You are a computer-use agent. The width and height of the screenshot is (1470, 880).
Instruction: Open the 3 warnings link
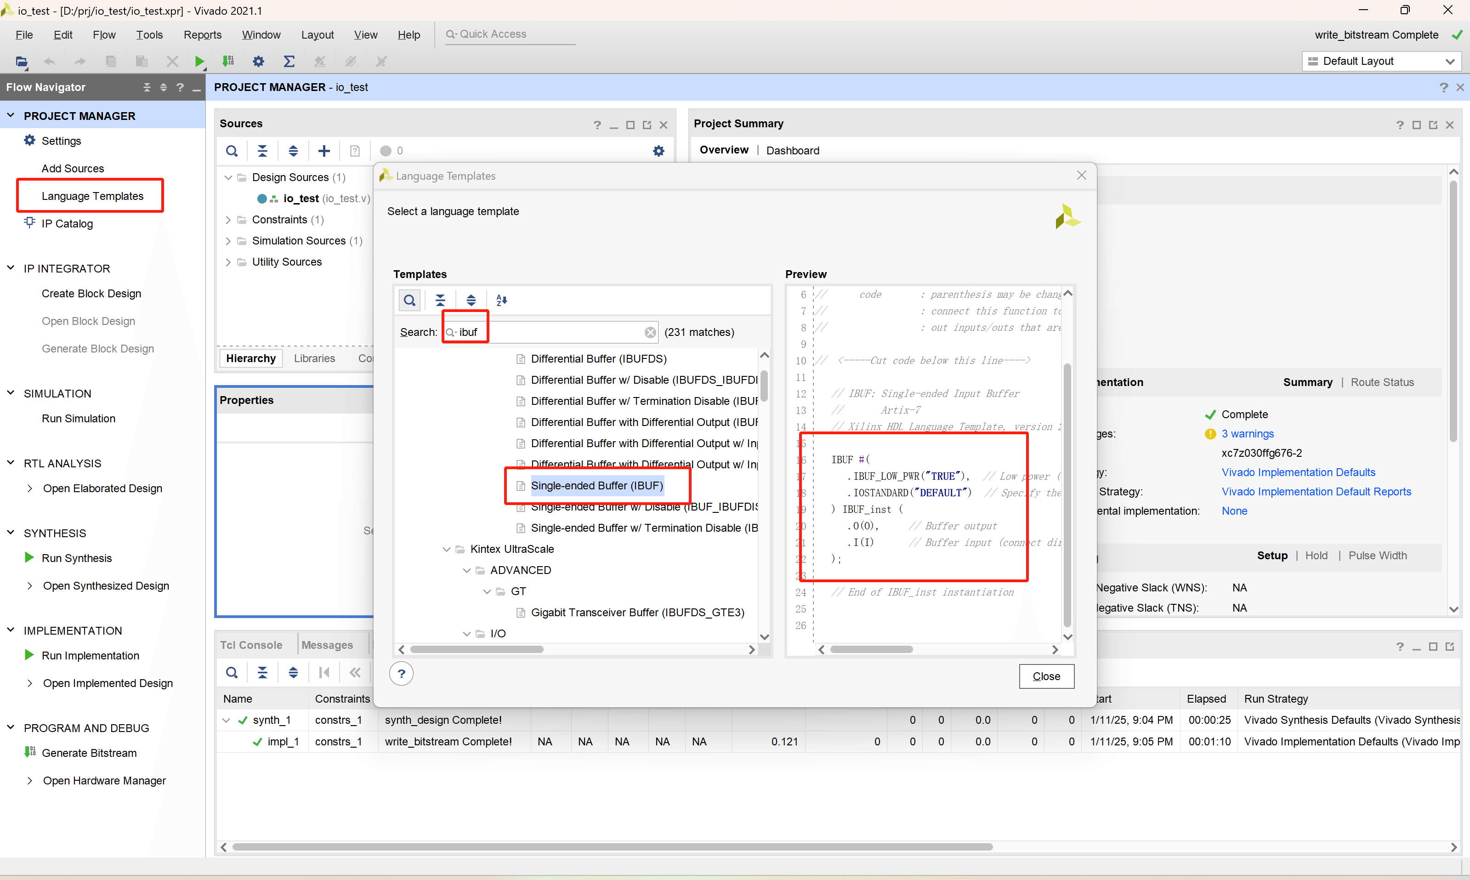(x=1247, y=433)
